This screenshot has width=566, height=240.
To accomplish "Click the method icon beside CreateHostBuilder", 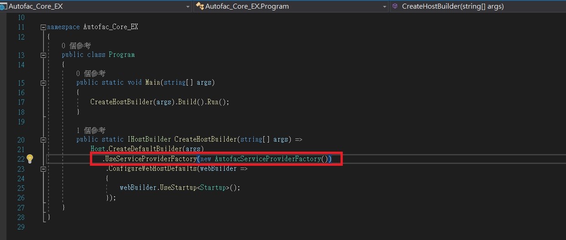I will (395, 6).
